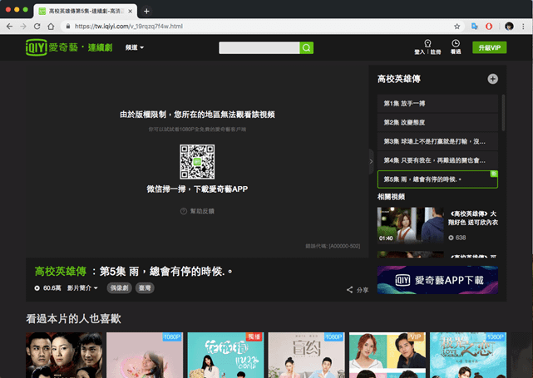Switch to the 高校英雄傳第5集 browser tab
Screen dimensions: 533x378
[x=86, y=11]
